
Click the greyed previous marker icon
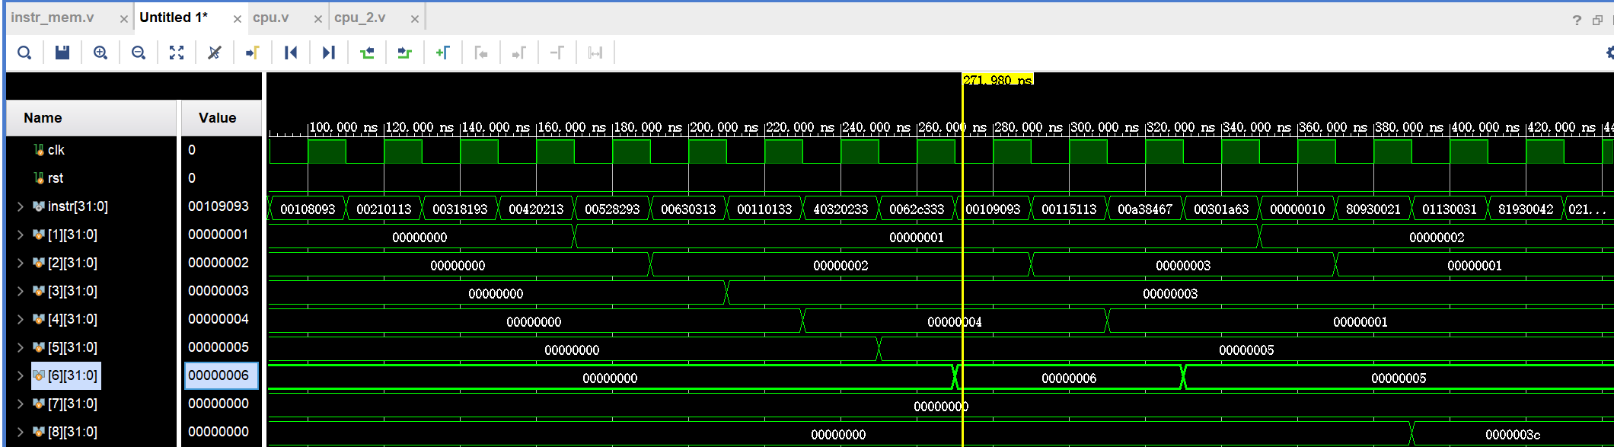[x=481, y=53]
